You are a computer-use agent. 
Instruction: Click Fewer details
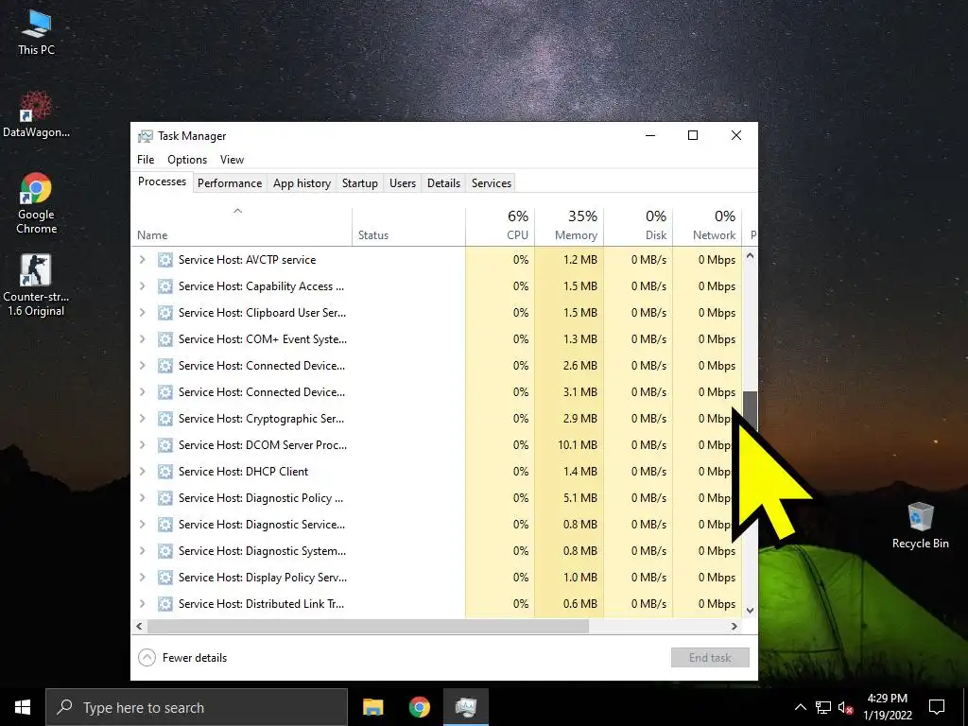pos(182,658)
